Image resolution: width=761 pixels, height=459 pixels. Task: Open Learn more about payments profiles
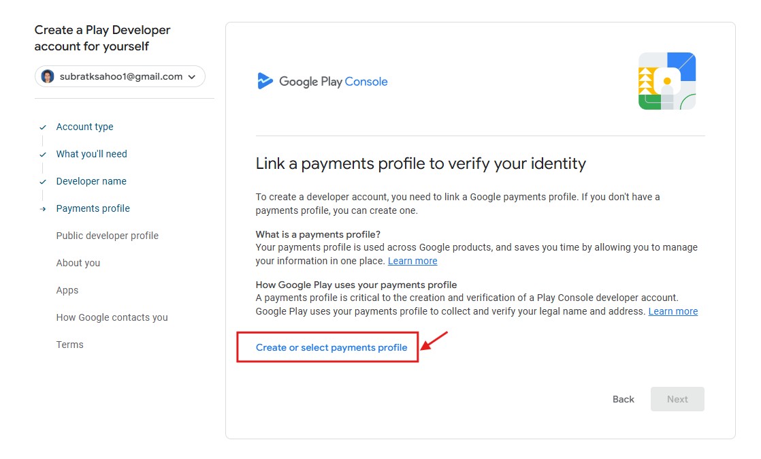[x=412, y=261]
